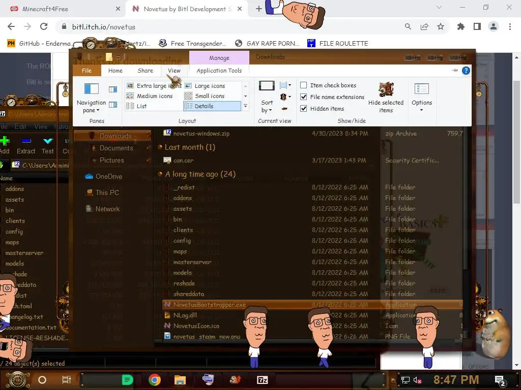Screen dimensions: 521x390
Task: Open Chrome extensions puzzle icon
Action: pos(460,27)
